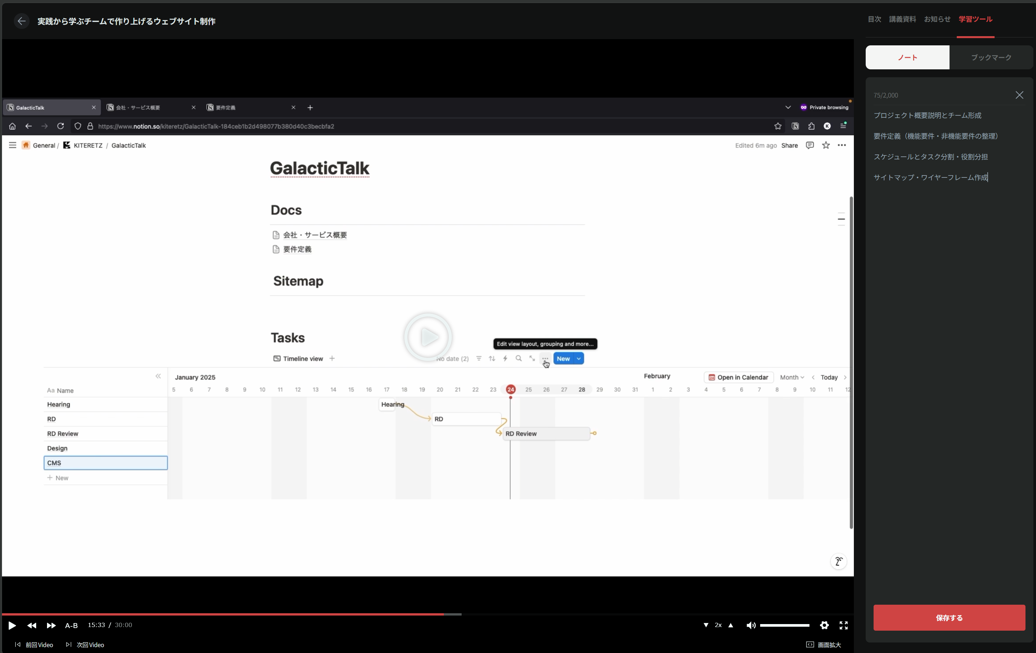
Task: Open a new browser tab with plus
Action: click(310, 107)
